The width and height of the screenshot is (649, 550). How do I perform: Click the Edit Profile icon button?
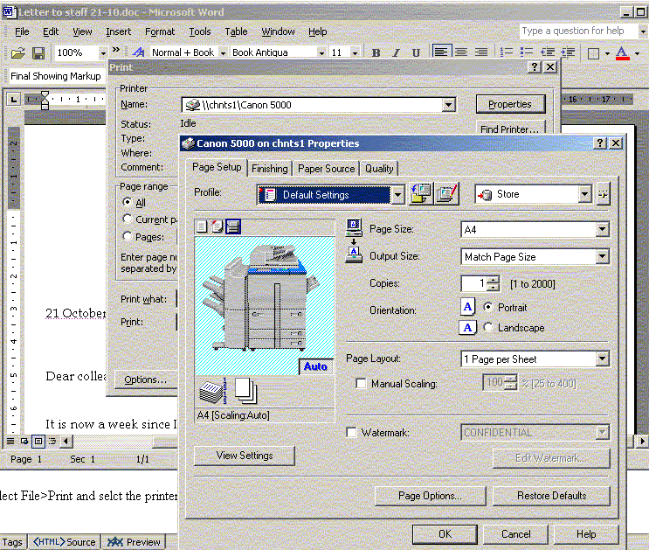click(x=447, y=194)
